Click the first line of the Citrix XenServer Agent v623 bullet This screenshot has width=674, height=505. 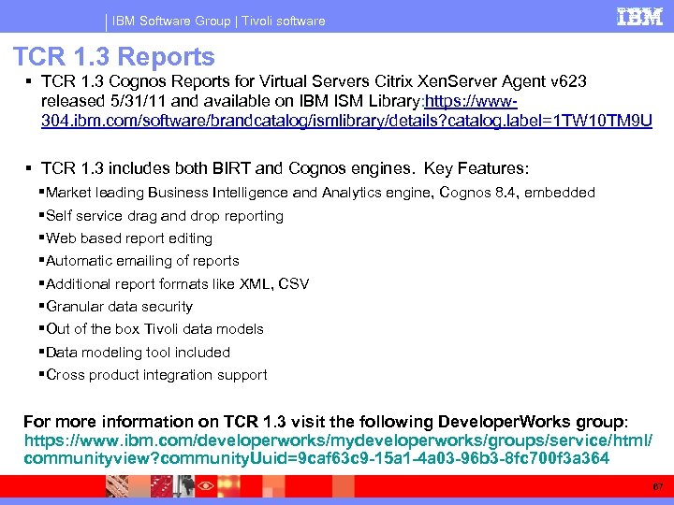[314, 81]
